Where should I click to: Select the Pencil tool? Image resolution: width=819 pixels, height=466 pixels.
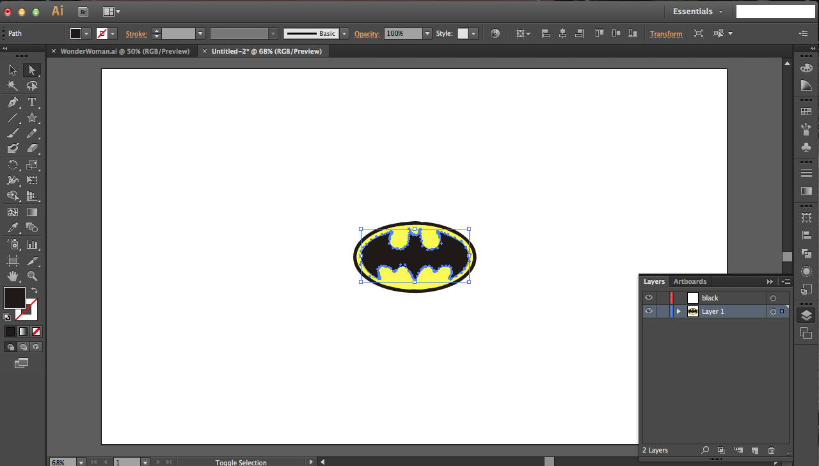pos(32,134)
